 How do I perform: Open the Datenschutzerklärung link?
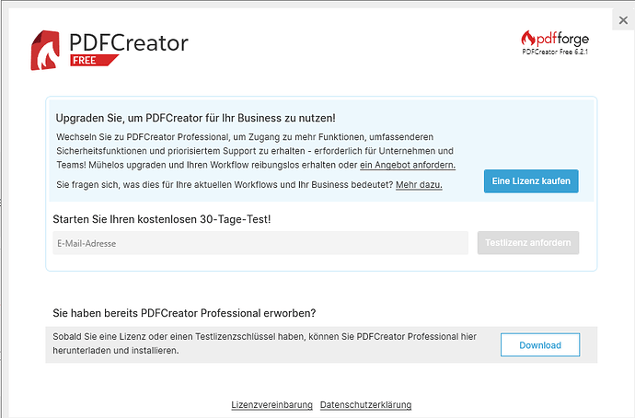365,405
